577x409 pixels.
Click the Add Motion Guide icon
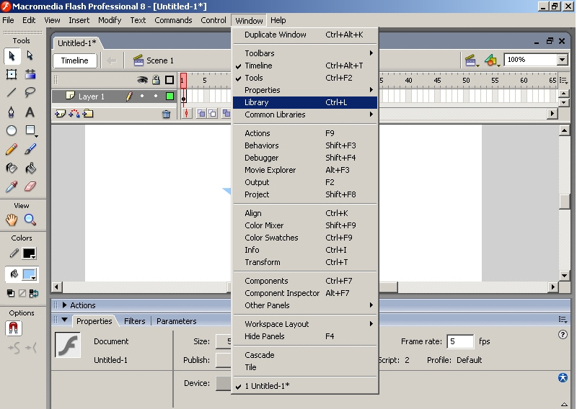(x=74, y=114)
